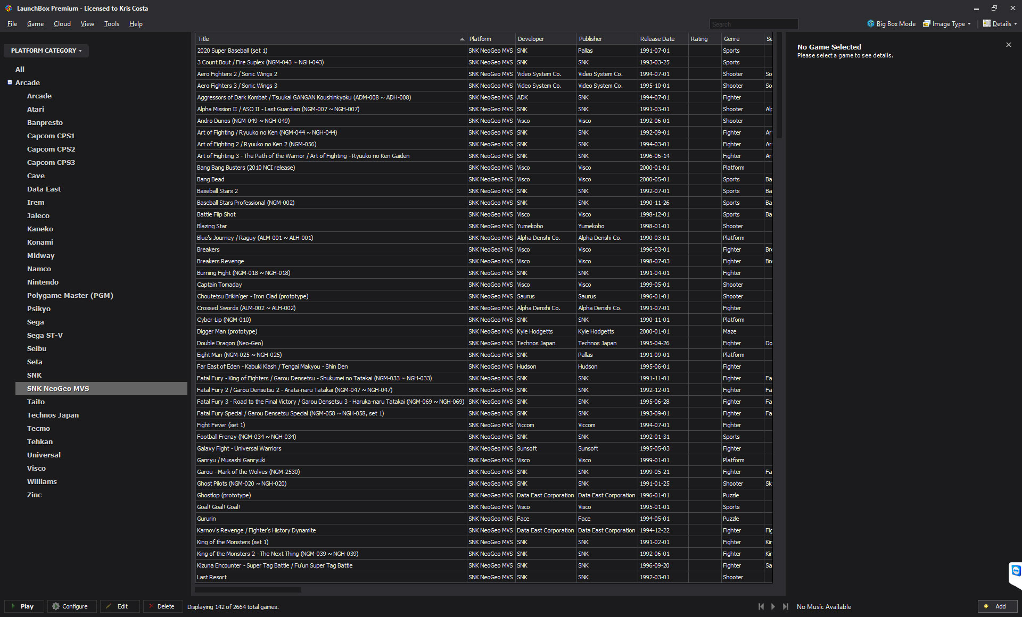This screenshot has height=617, width=1022.
Task: Click the vertical scrollbar of the games list
Action: (x=779, y=85)
